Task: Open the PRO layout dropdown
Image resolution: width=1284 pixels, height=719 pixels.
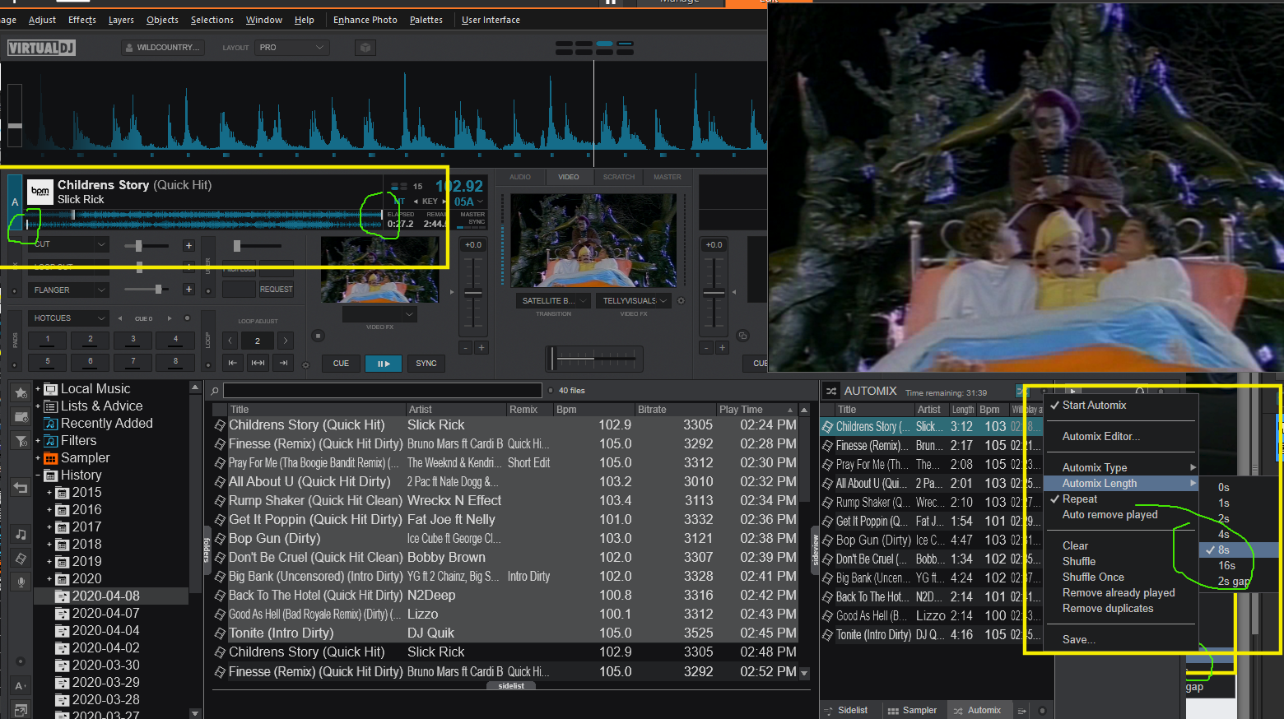Action: (291, 48)
